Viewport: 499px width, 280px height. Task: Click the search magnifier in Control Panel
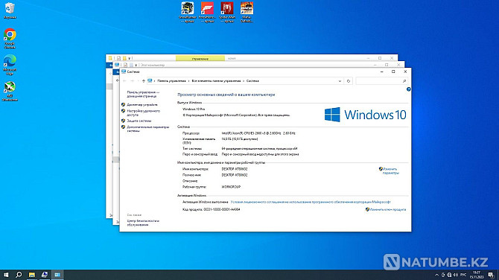[404, 81]
